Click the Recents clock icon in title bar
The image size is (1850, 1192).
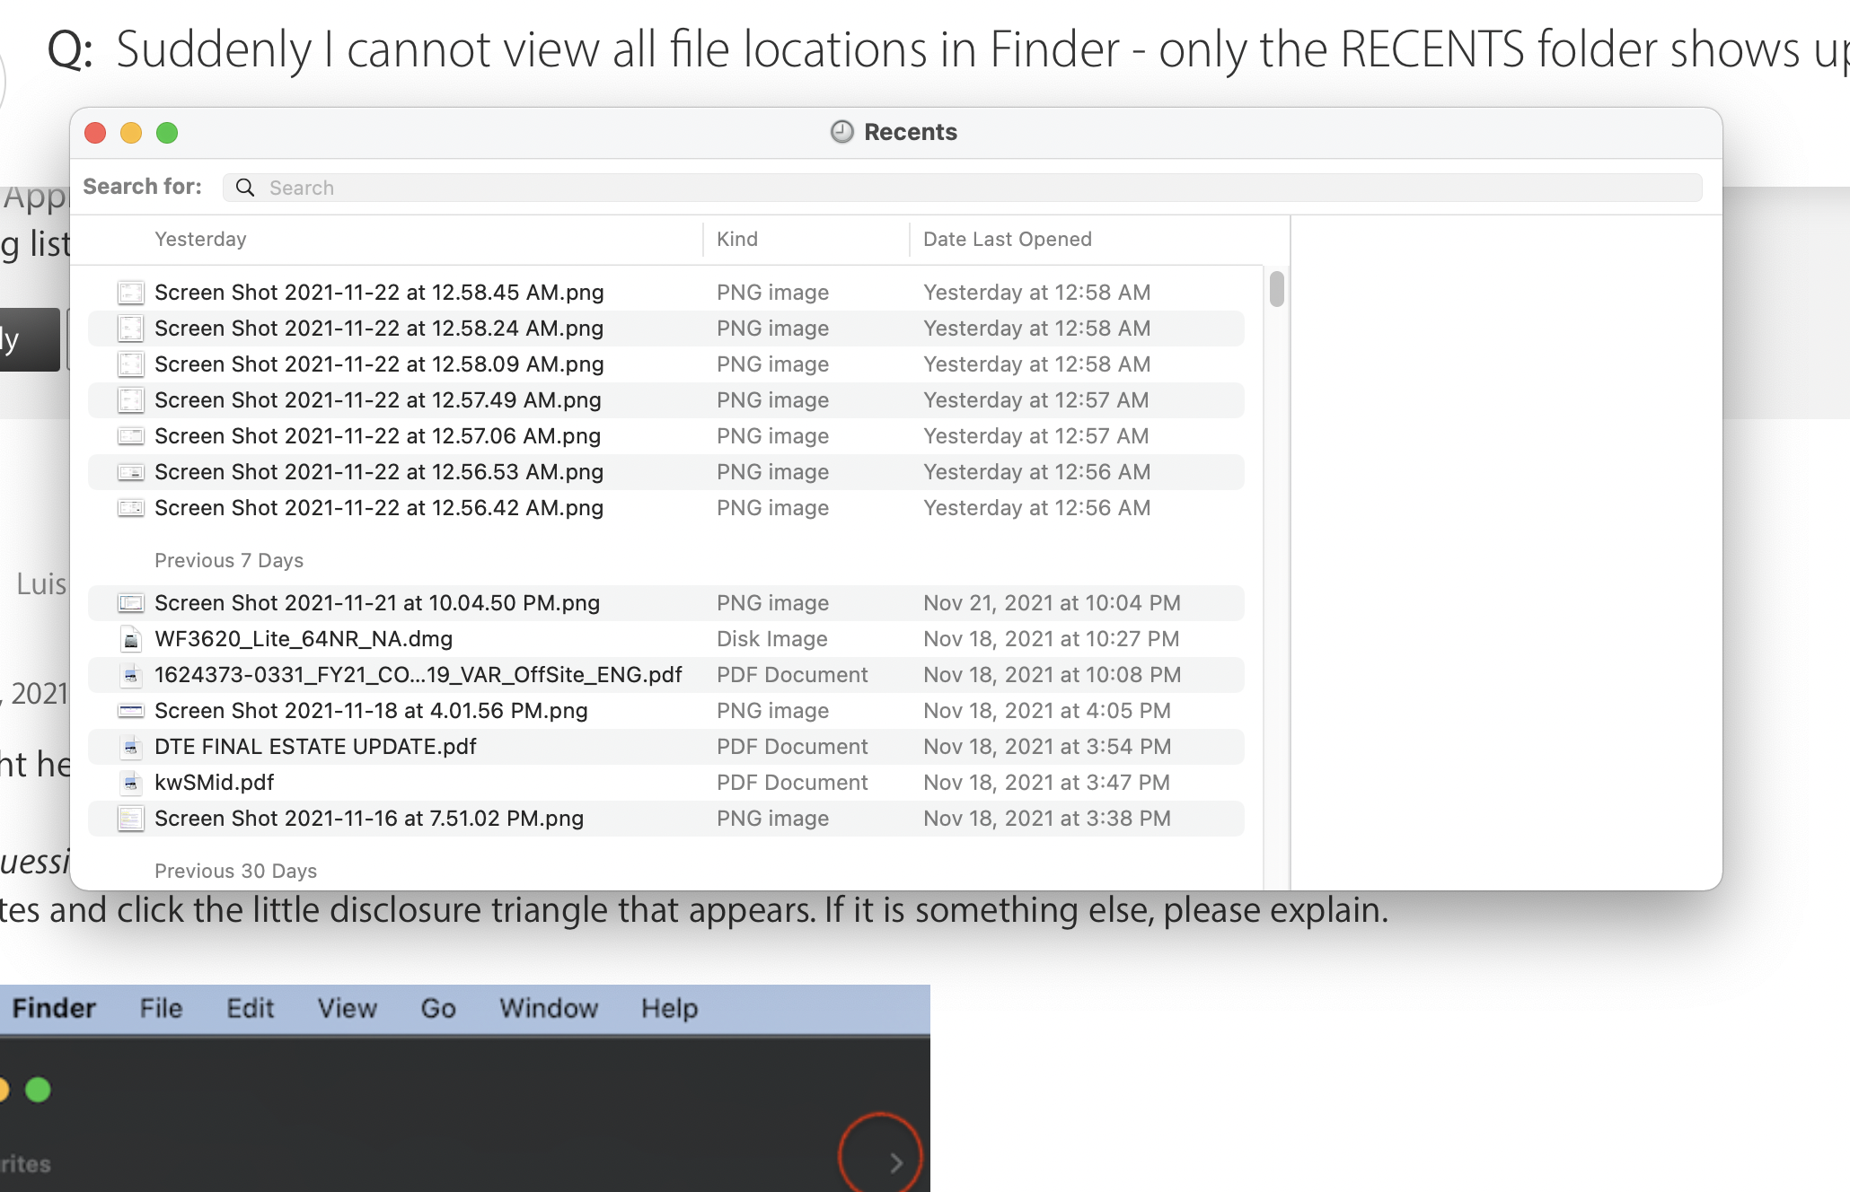click(841, 132)
